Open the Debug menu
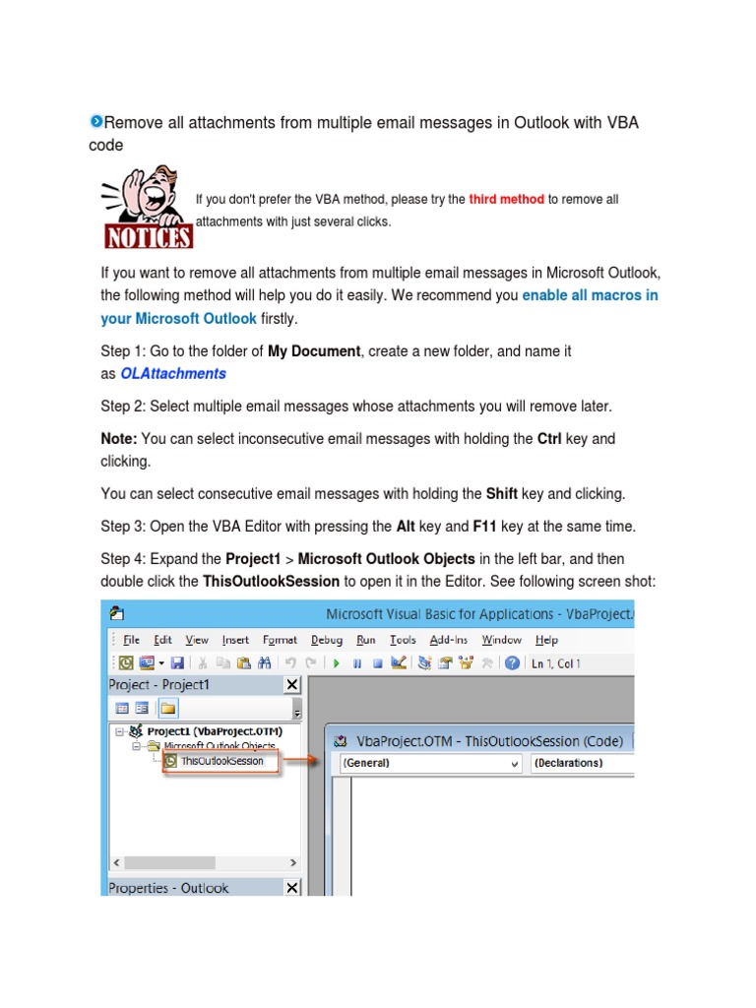The width and height of the screenshot is (756, 1008). 327,640
